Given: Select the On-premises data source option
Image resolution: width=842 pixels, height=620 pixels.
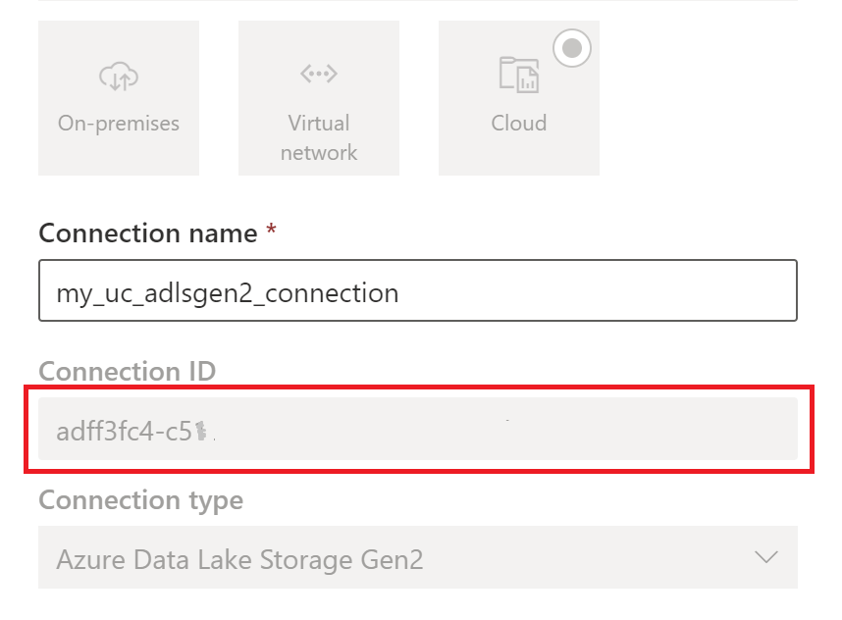Looking at the screenshot, I should tap(118, 97).
